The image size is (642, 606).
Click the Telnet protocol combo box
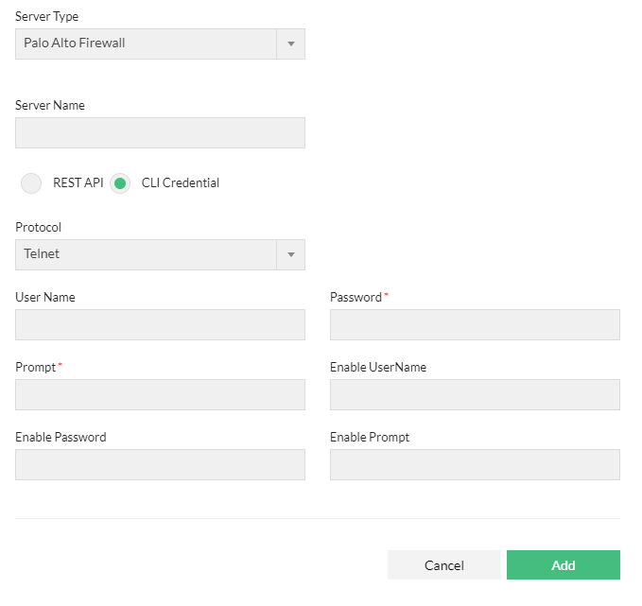(146, 254)
